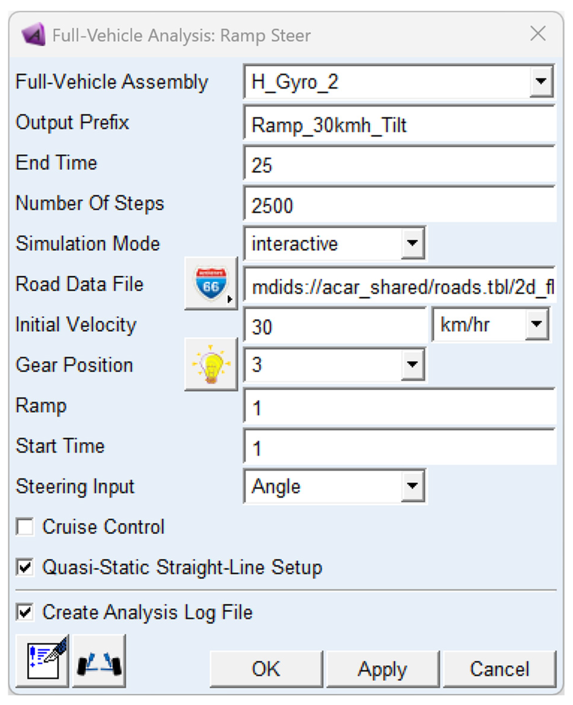The width and height of the screenshot is (573, 705).
Task: Click the Output Prefix text field
Action: 399,125
